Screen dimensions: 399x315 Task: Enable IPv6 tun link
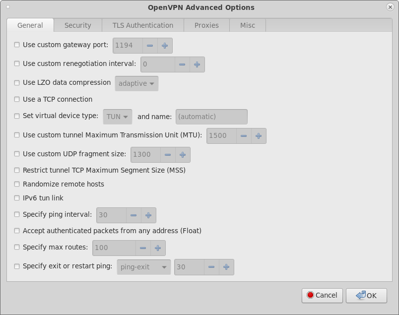[x=17, y=198]
